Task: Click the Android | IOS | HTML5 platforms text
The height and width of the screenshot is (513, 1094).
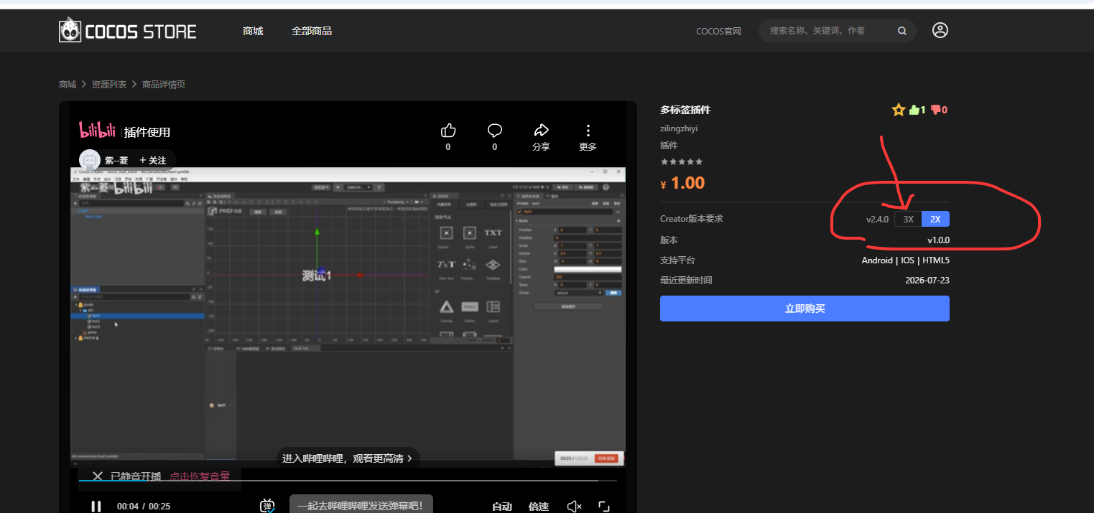Action: 906,260
